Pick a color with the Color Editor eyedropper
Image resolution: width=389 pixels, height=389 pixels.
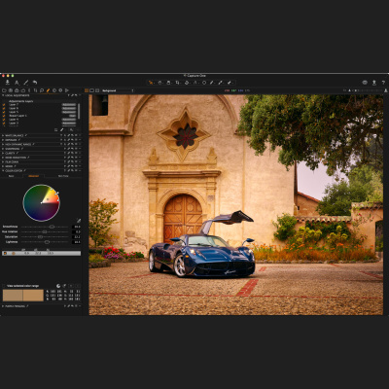pyautogui.click(x=79, y=221)
